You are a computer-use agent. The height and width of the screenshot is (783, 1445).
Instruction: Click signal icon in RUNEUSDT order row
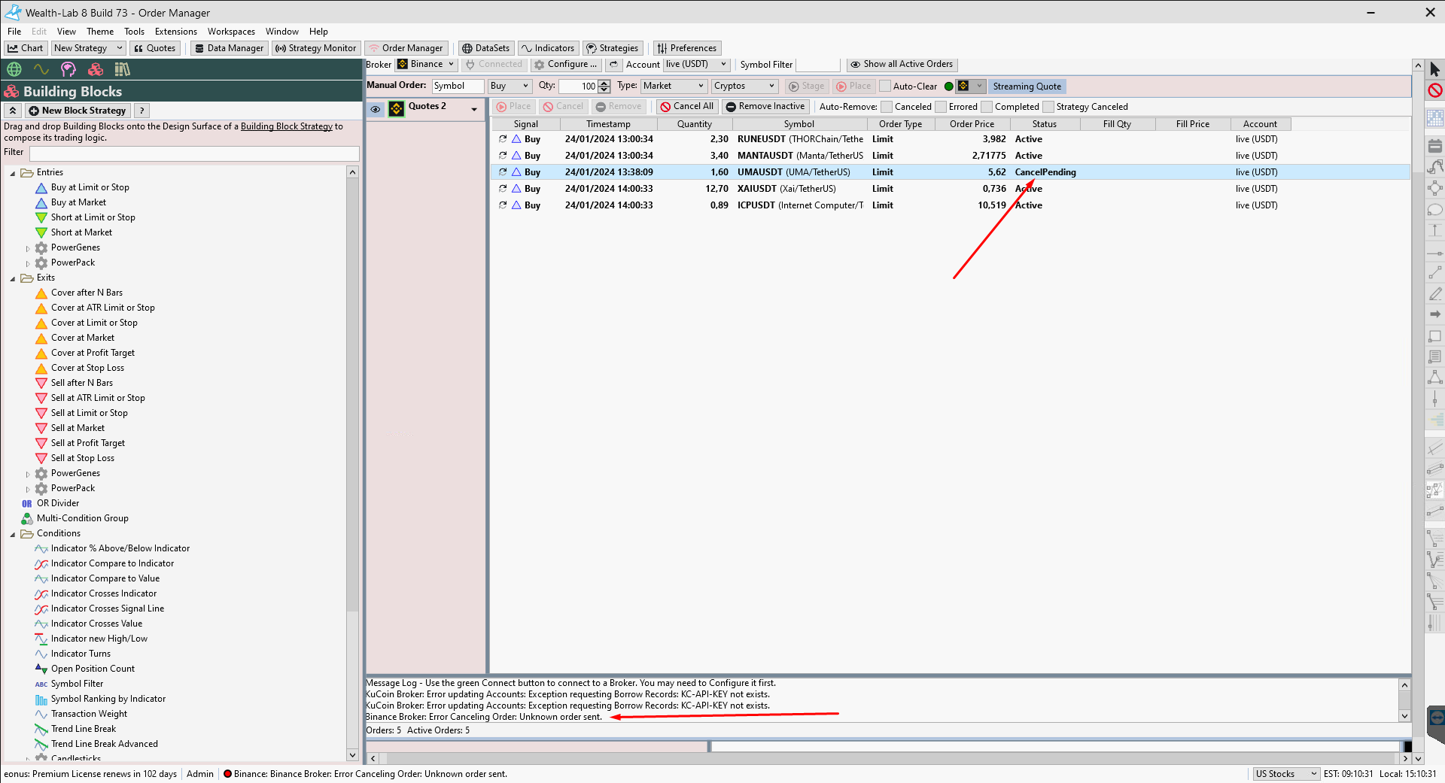click(x=516, y=139)
